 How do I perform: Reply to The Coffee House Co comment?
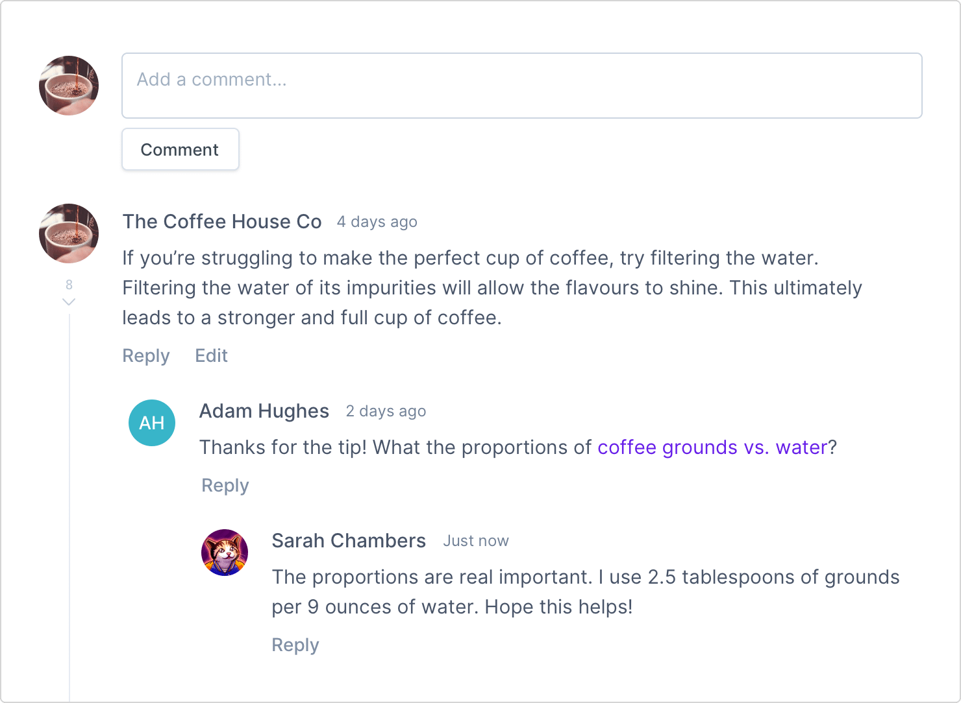[146, 356]
